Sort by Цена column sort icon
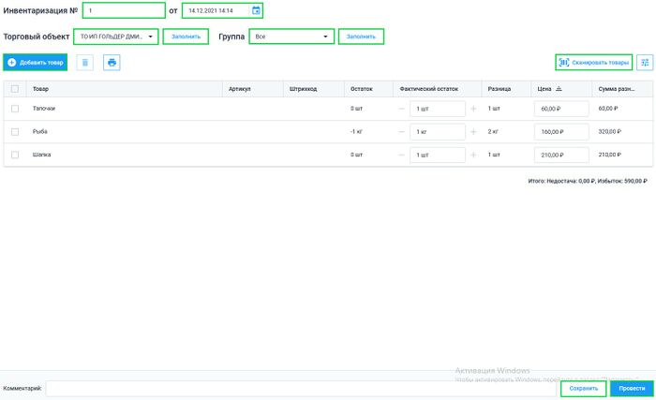This screenshot has width=656, height=400. pyautogui.click(x=559, y=89)
